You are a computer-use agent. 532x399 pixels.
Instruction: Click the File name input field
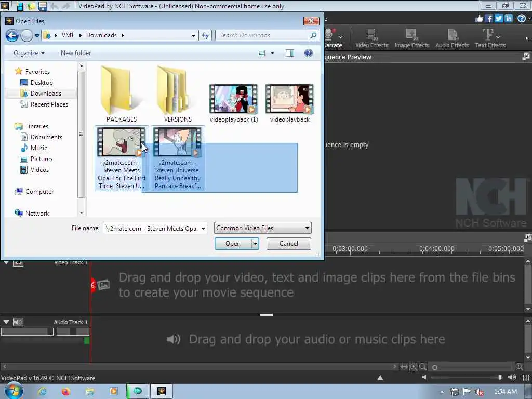(x=152, y=229)
